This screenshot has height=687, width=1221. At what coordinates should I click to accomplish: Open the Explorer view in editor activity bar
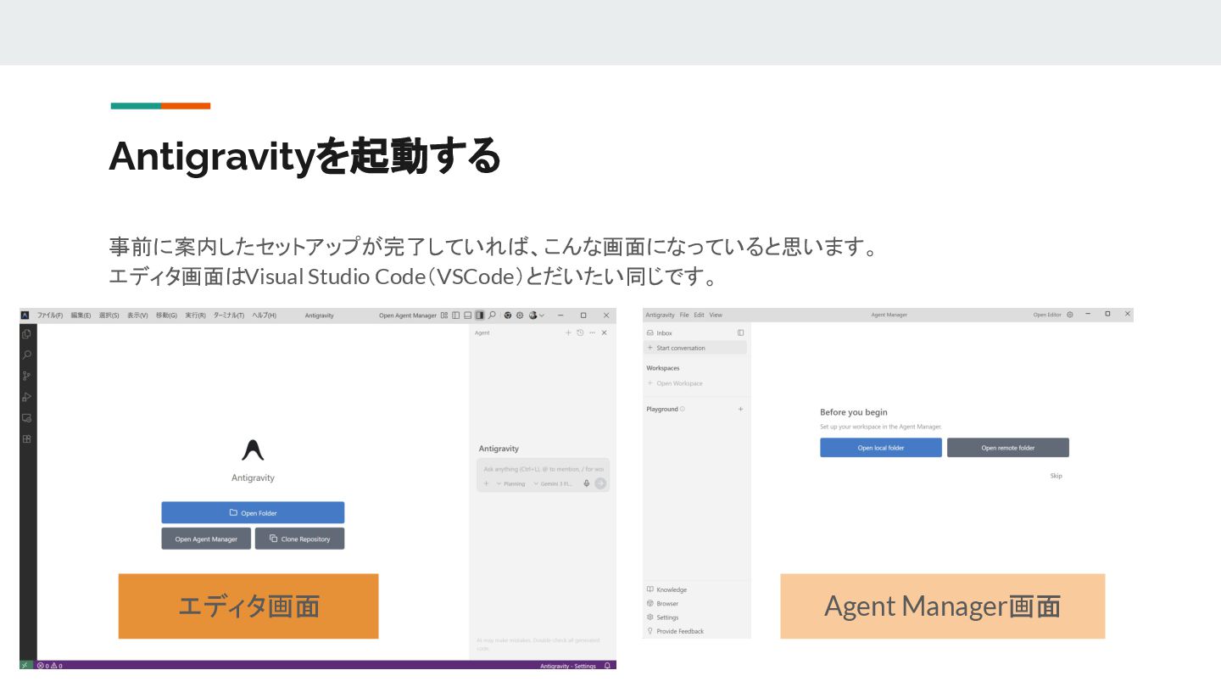pyautogui.click(x=26, y=334)
